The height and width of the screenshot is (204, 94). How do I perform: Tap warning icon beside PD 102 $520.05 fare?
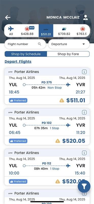[x=58, y=141]
